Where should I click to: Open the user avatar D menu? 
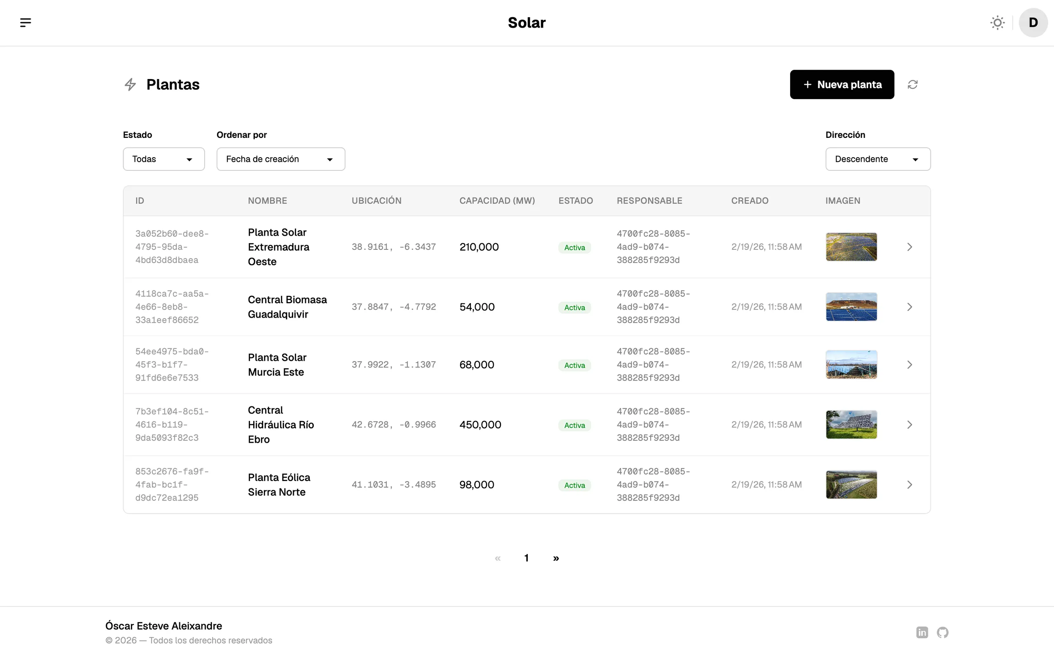[x=1033, y=23]
